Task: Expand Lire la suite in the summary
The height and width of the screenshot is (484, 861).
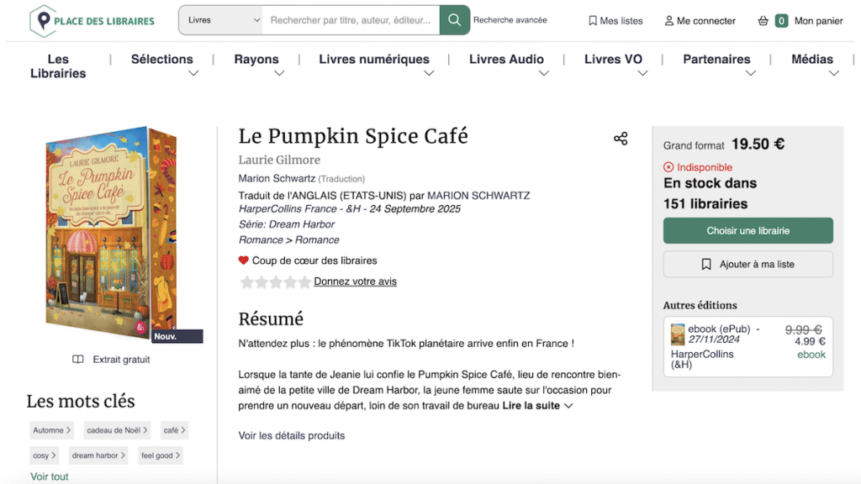Action: point(537,406)
